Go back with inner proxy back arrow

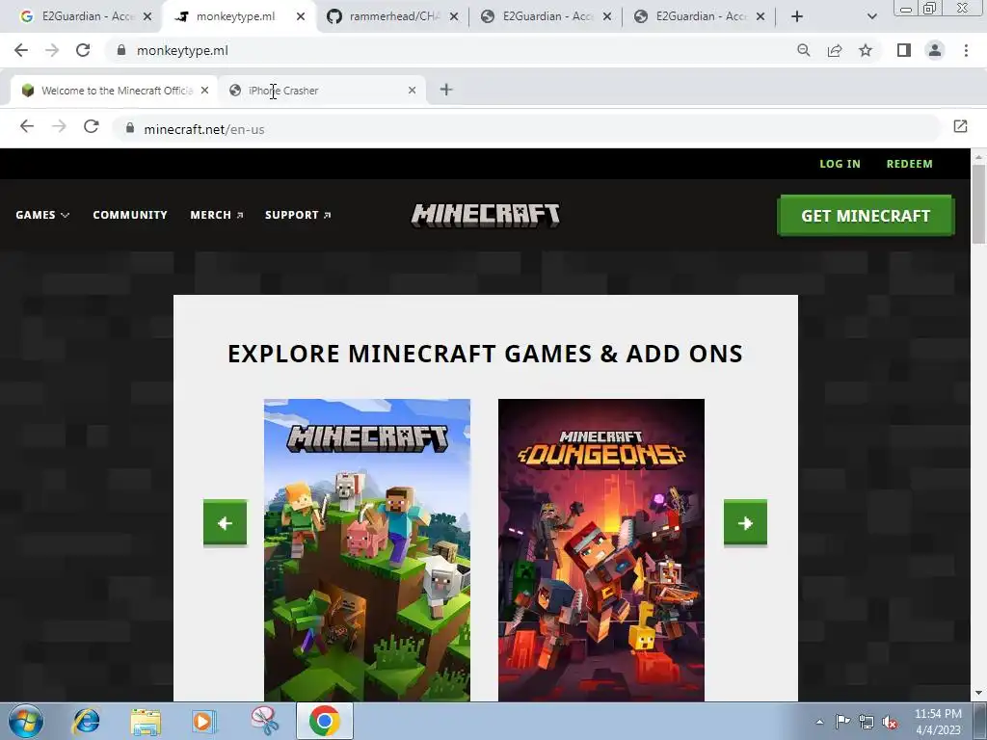[26, 126]
